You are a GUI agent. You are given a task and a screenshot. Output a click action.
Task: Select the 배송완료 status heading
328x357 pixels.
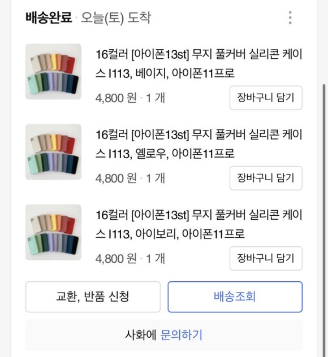49,18
